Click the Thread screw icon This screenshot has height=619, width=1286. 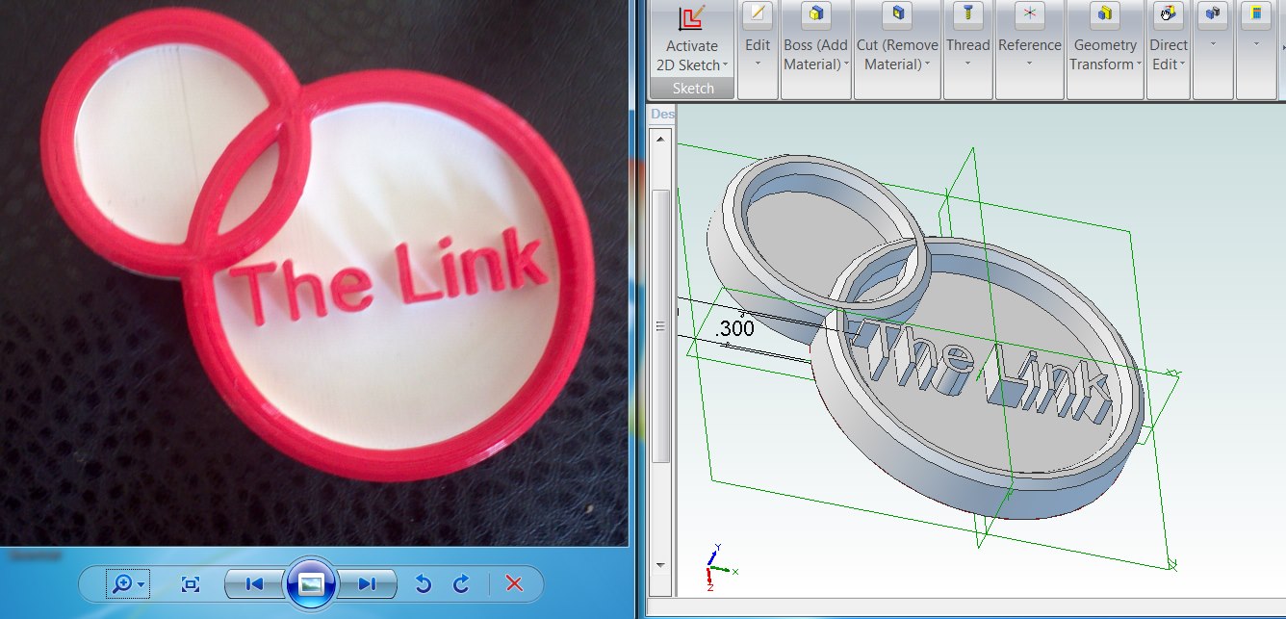967,13
